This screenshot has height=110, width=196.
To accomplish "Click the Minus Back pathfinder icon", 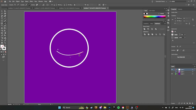I will 164,34.
